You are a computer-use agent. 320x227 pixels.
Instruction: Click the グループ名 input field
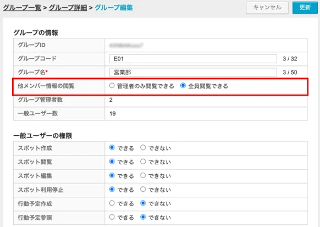coord(193,72)
